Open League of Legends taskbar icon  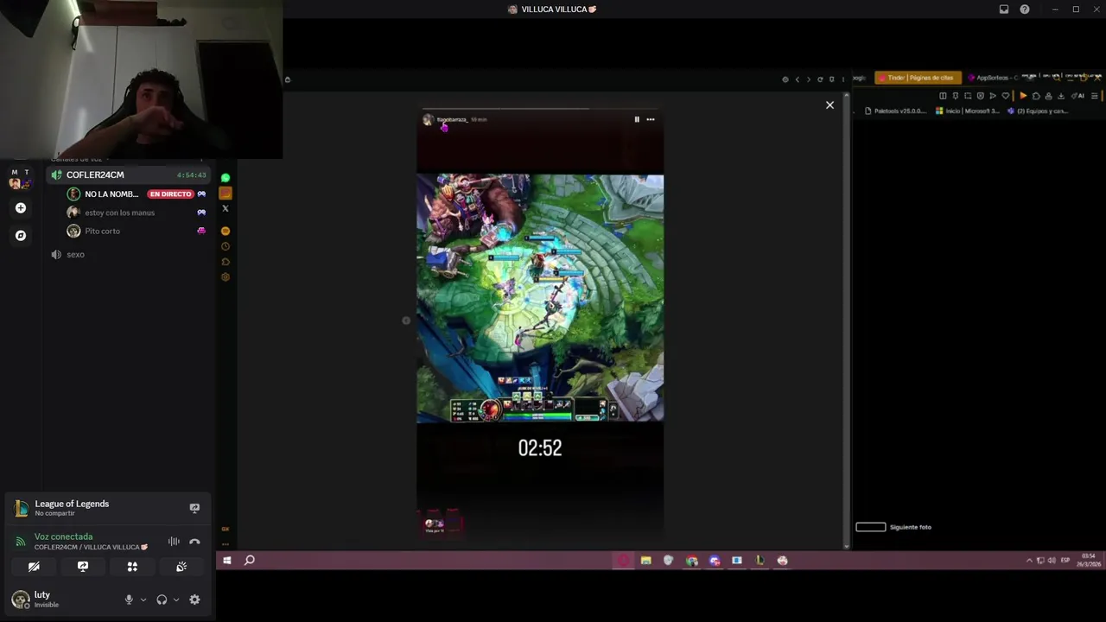(760, 561)
